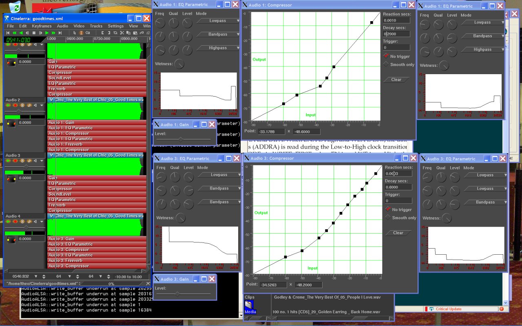Collapse the Audio 2 track with its arrow
The width and height of the screenshot is (522, 326).
[42, 105]
